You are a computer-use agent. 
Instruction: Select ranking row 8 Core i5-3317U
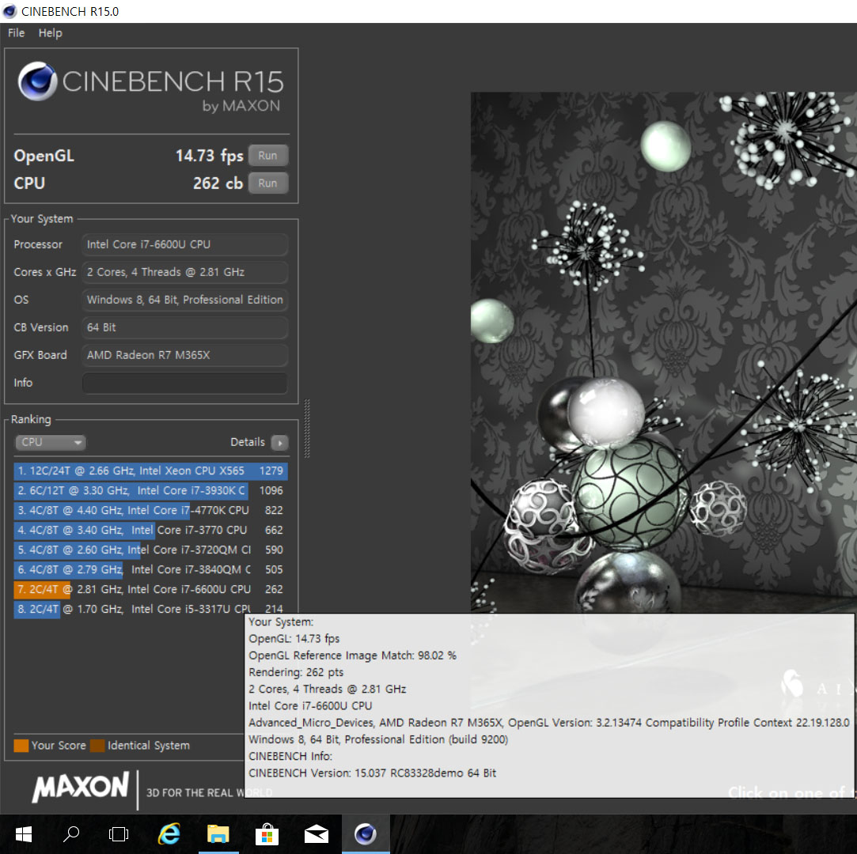click(151, 609)
